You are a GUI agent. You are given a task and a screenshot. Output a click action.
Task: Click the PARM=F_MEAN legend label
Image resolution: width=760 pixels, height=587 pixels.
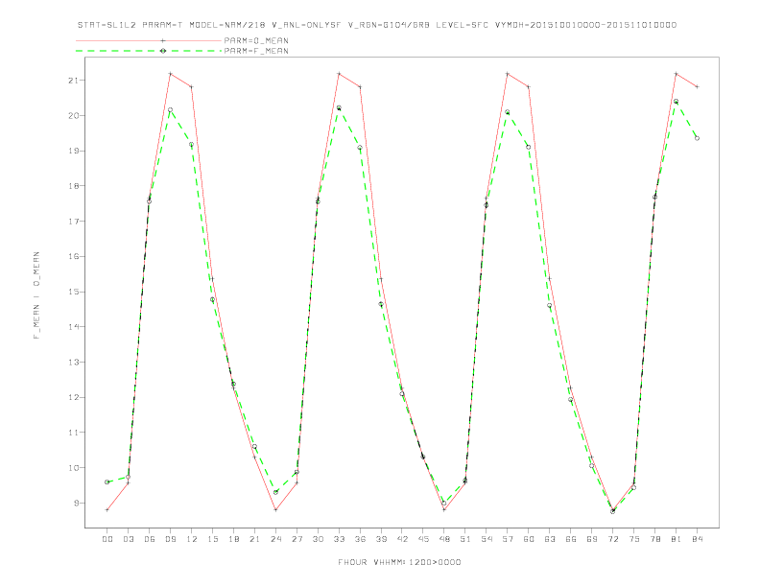pos(256,51)
